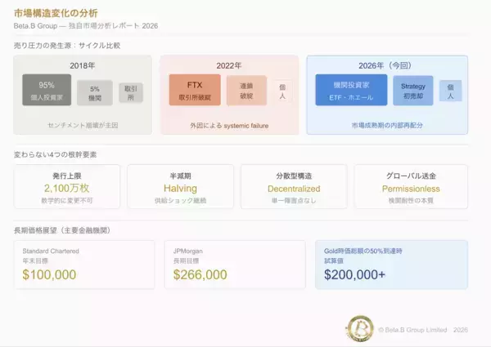Click the text 検閲耐性の本質
491x347 pixels.
411,201
